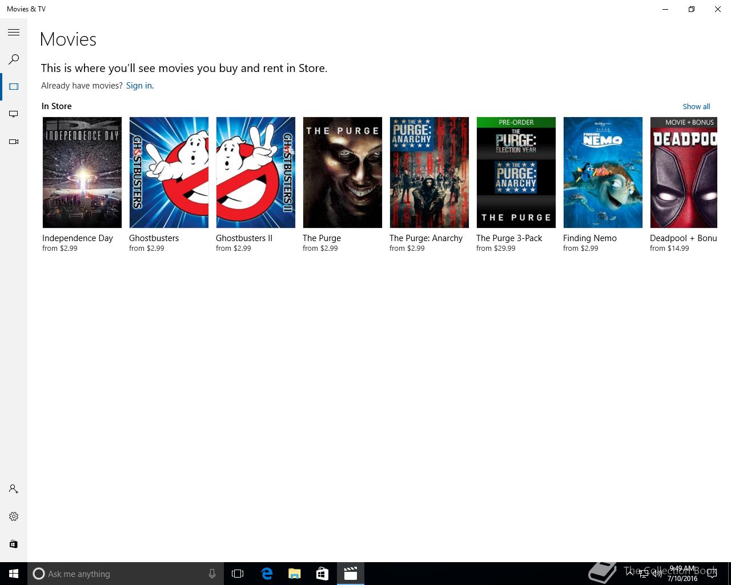Open the account sign-in icon
Viewport: 731px width, 585px height.
coord(14,489)
